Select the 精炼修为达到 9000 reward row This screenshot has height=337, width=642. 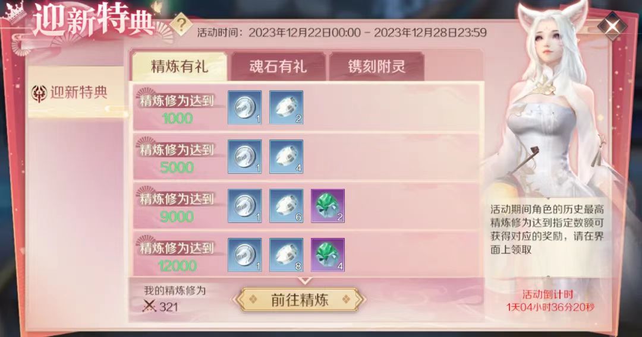(x=306, y=206)
